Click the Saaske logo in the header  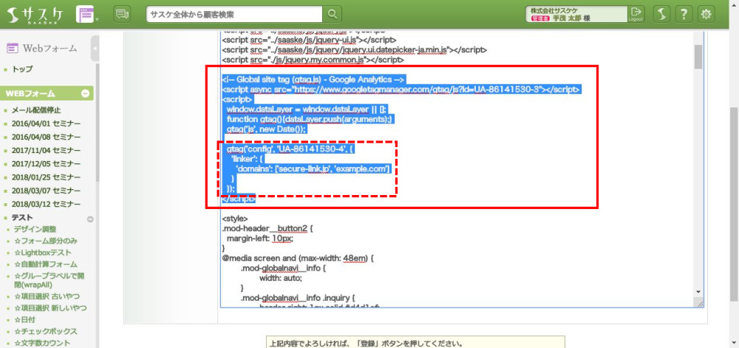tap(35, 15)
